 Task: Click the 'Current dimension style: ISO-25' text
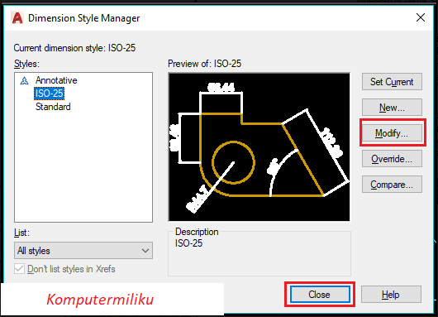(x=74, y=48)
